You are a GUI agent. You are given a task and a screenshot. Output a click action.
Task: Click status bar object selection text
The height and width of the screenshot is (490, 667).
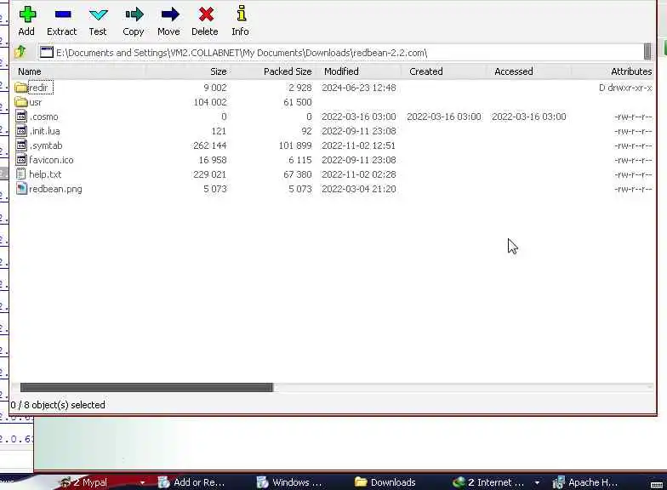point(58,405)
